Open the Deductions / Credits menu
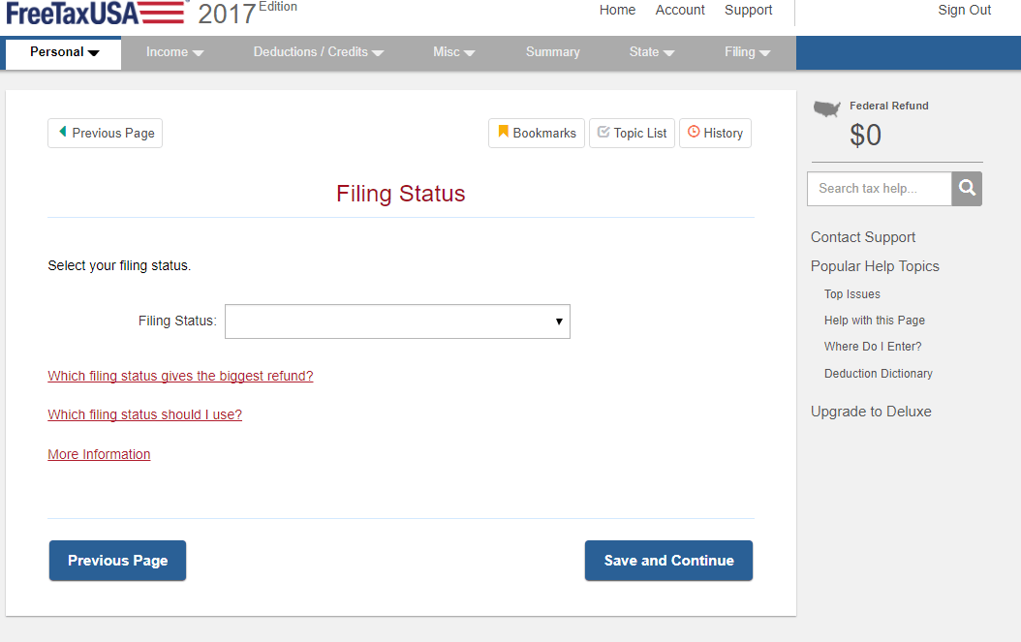This screenshot has width=1021, height=642. click(319, 52)
